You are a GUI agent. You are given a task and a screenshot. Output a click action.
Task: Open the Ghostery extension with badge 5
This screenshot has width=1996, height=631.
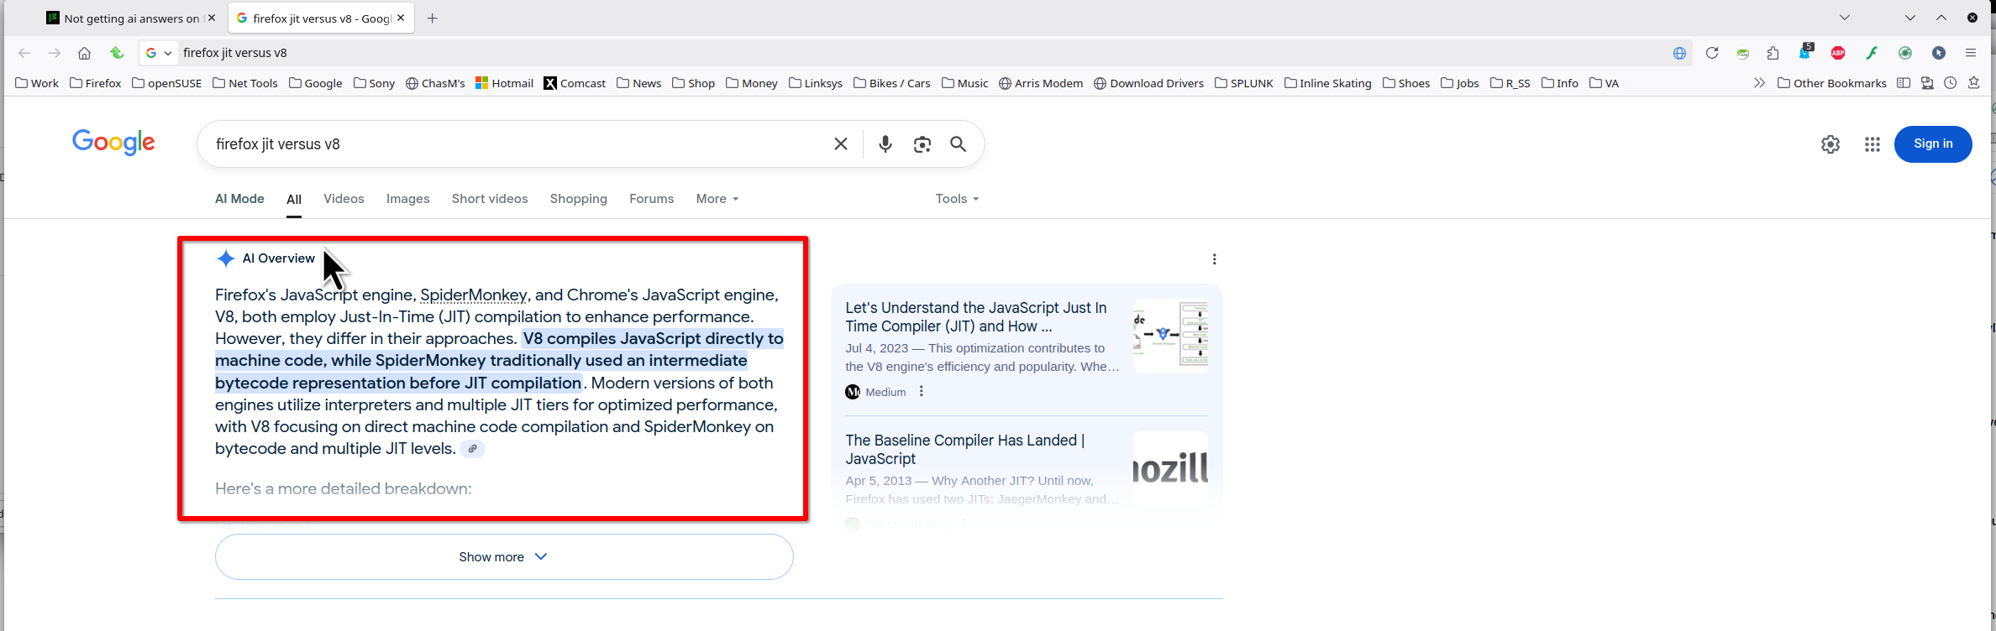tap(1805, 52)
